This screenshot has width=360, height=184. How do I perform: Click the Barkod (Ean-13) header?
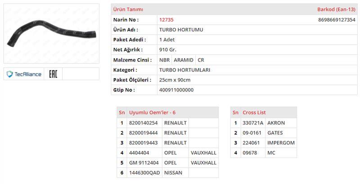click(x=336, y=9)
